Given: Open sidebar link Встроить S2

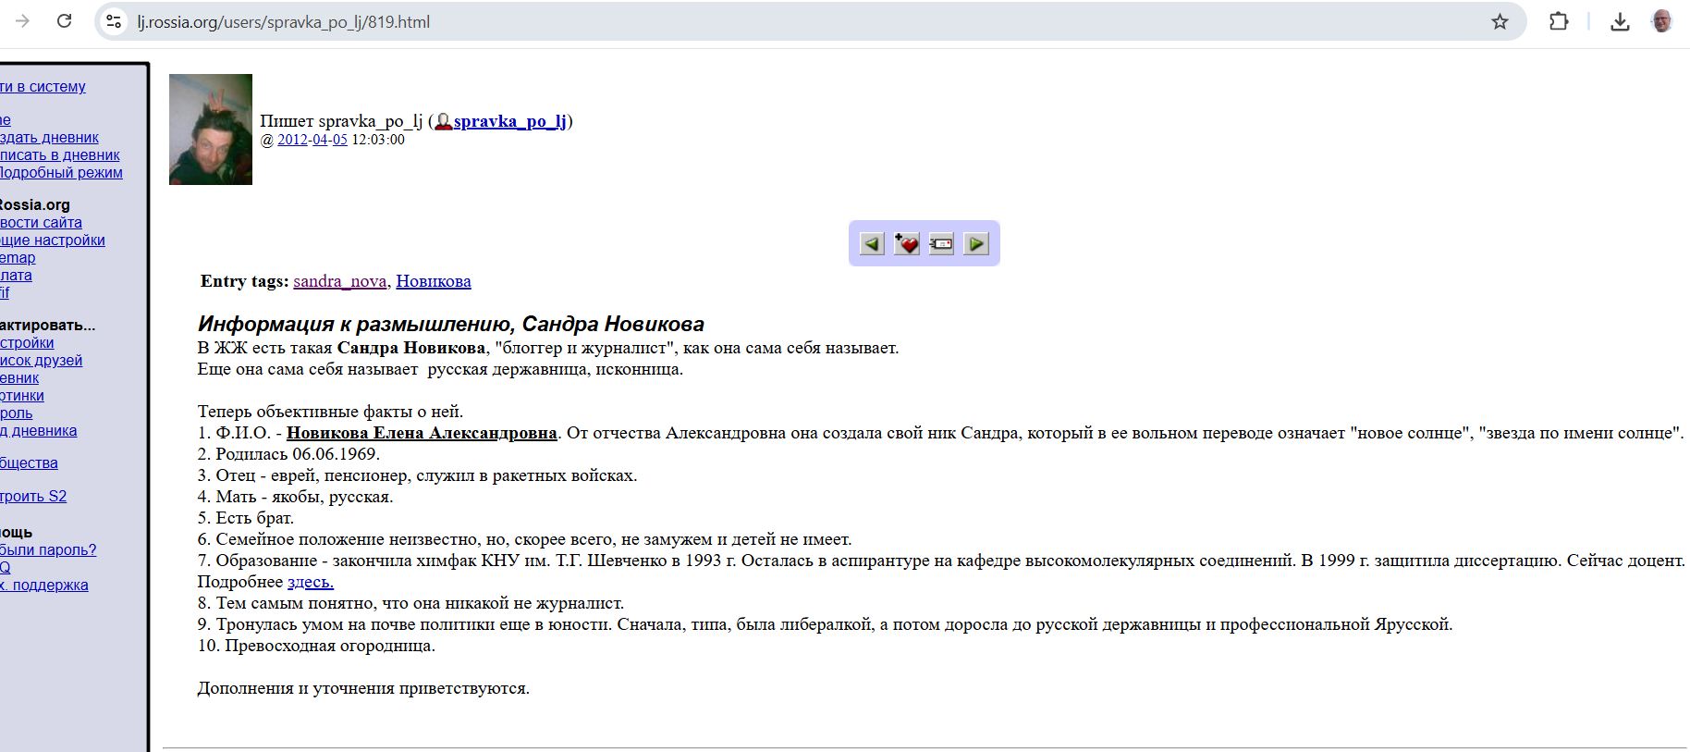Looking at the screenshot, I should click(33, 497).
